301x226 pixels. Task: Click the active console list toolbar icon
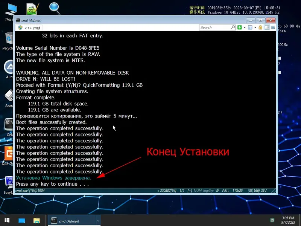pyautogui.click(x=250, y=27)
